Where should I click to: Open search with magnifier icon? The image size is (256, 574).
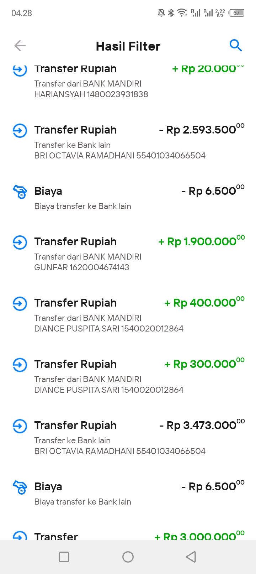tap(236, 46)
